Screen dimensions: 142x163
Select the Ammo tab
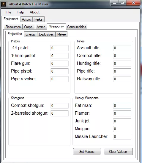(x=41, y=27)
